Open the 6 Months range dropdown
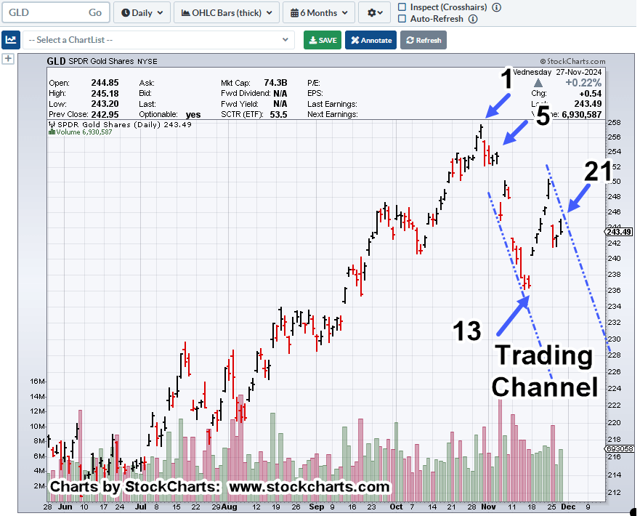The height and width of the screenshot is (516, 640). [318, 13]
